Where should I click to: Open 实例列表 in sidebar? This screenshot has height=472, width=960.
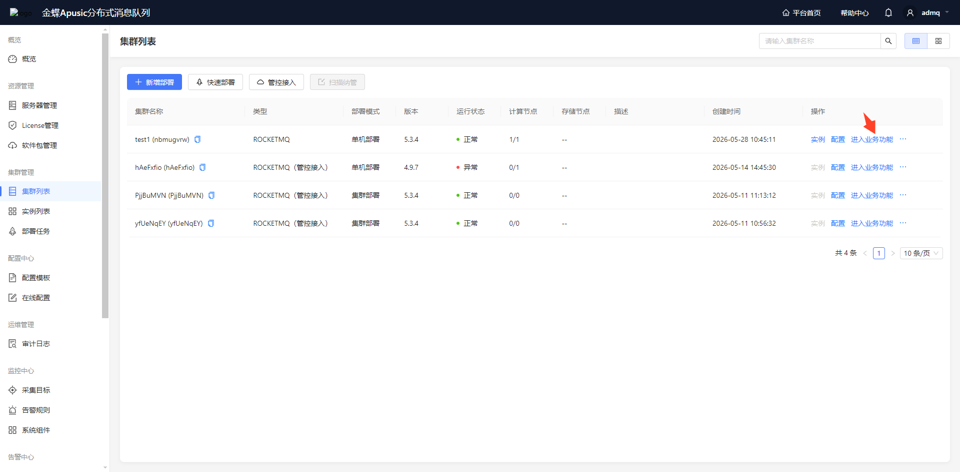point(36,211)
